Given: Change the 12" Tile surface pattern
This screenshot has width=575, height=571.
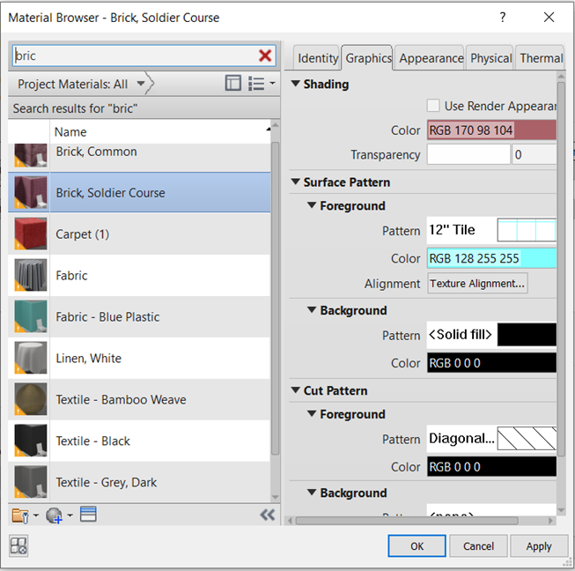Looking at the screenshot, I should (491, 230).
